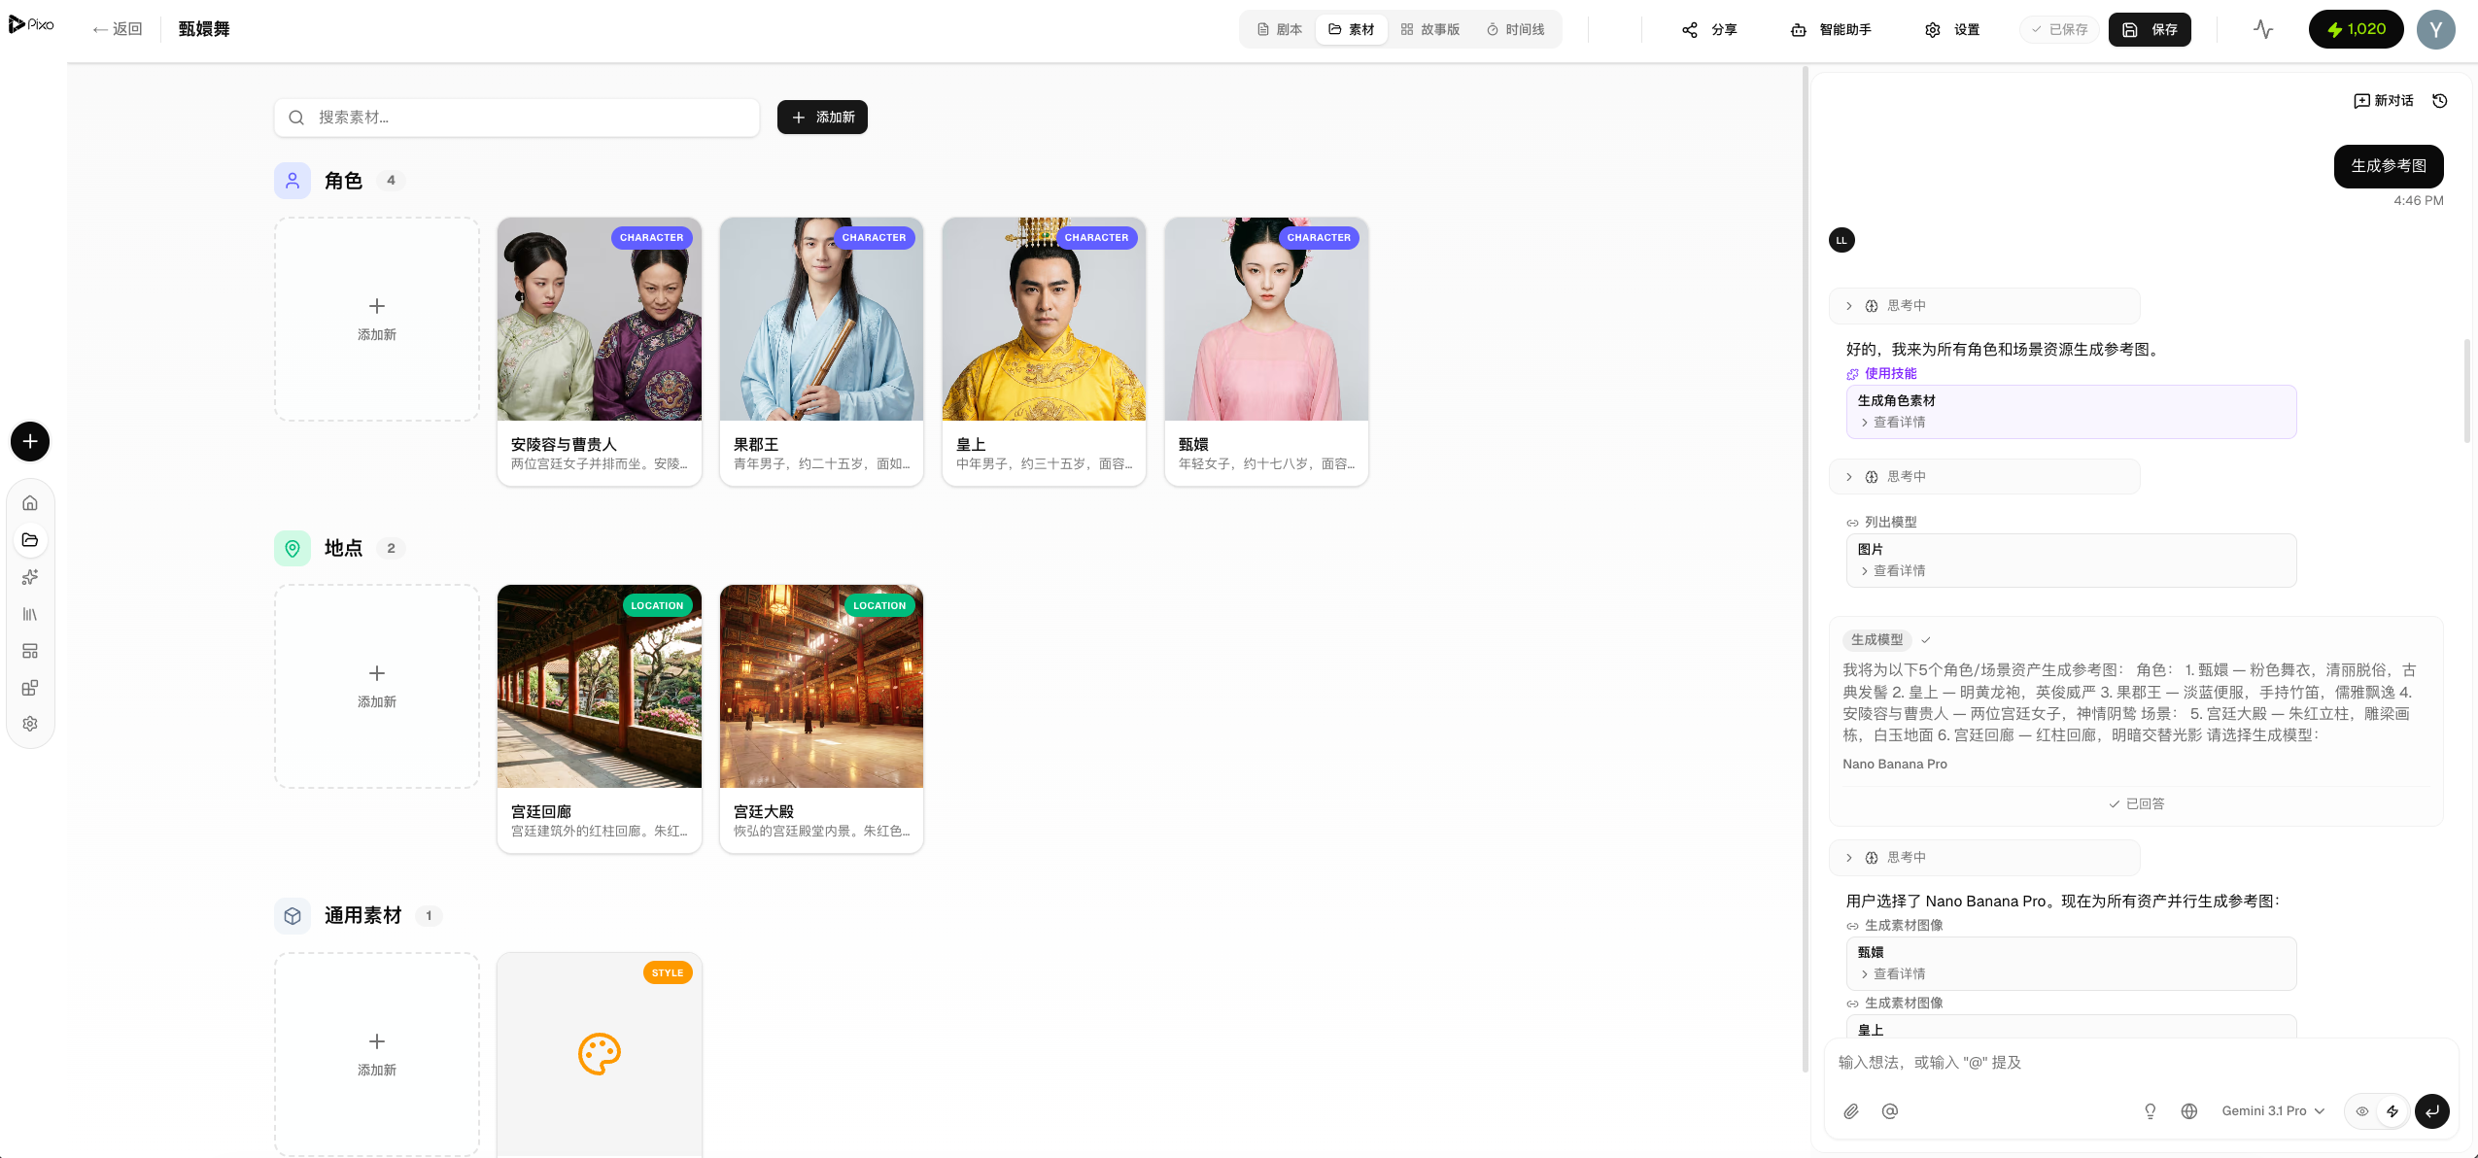Open chat history clock icon

pos(2440,101)
